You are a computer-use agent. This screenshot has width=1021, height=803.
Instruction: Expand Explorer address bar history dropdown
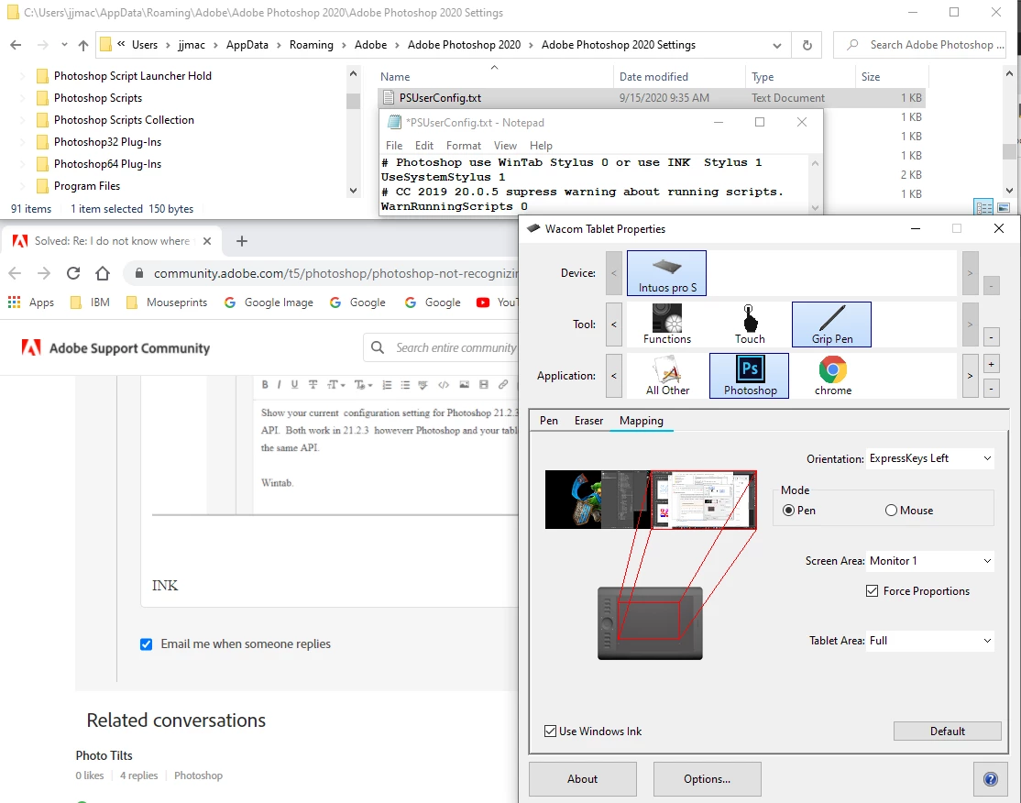(777, 45)
